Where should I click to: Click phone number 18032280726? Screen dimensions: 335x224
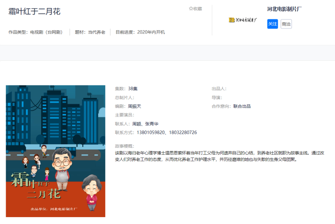[x=183, y=133]
